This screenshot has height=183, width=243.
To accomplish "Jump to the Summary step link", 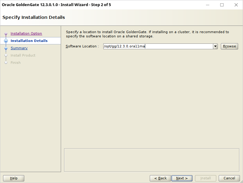I will click(x=19, y=48).
